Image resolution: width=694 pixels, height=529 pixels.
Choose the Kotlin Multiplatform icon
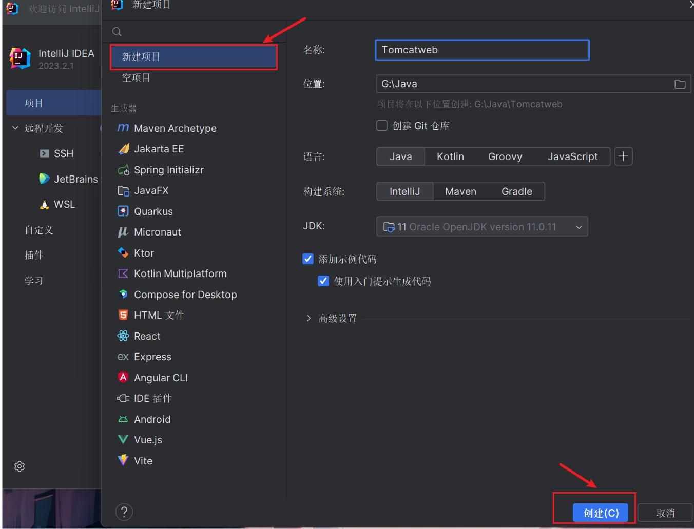[123, 273]
